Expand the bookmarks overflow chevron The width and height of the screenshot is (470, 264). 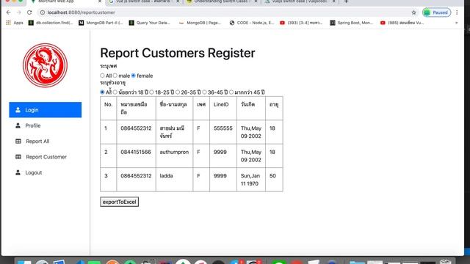pyautogui.click(x=457, y=23)
